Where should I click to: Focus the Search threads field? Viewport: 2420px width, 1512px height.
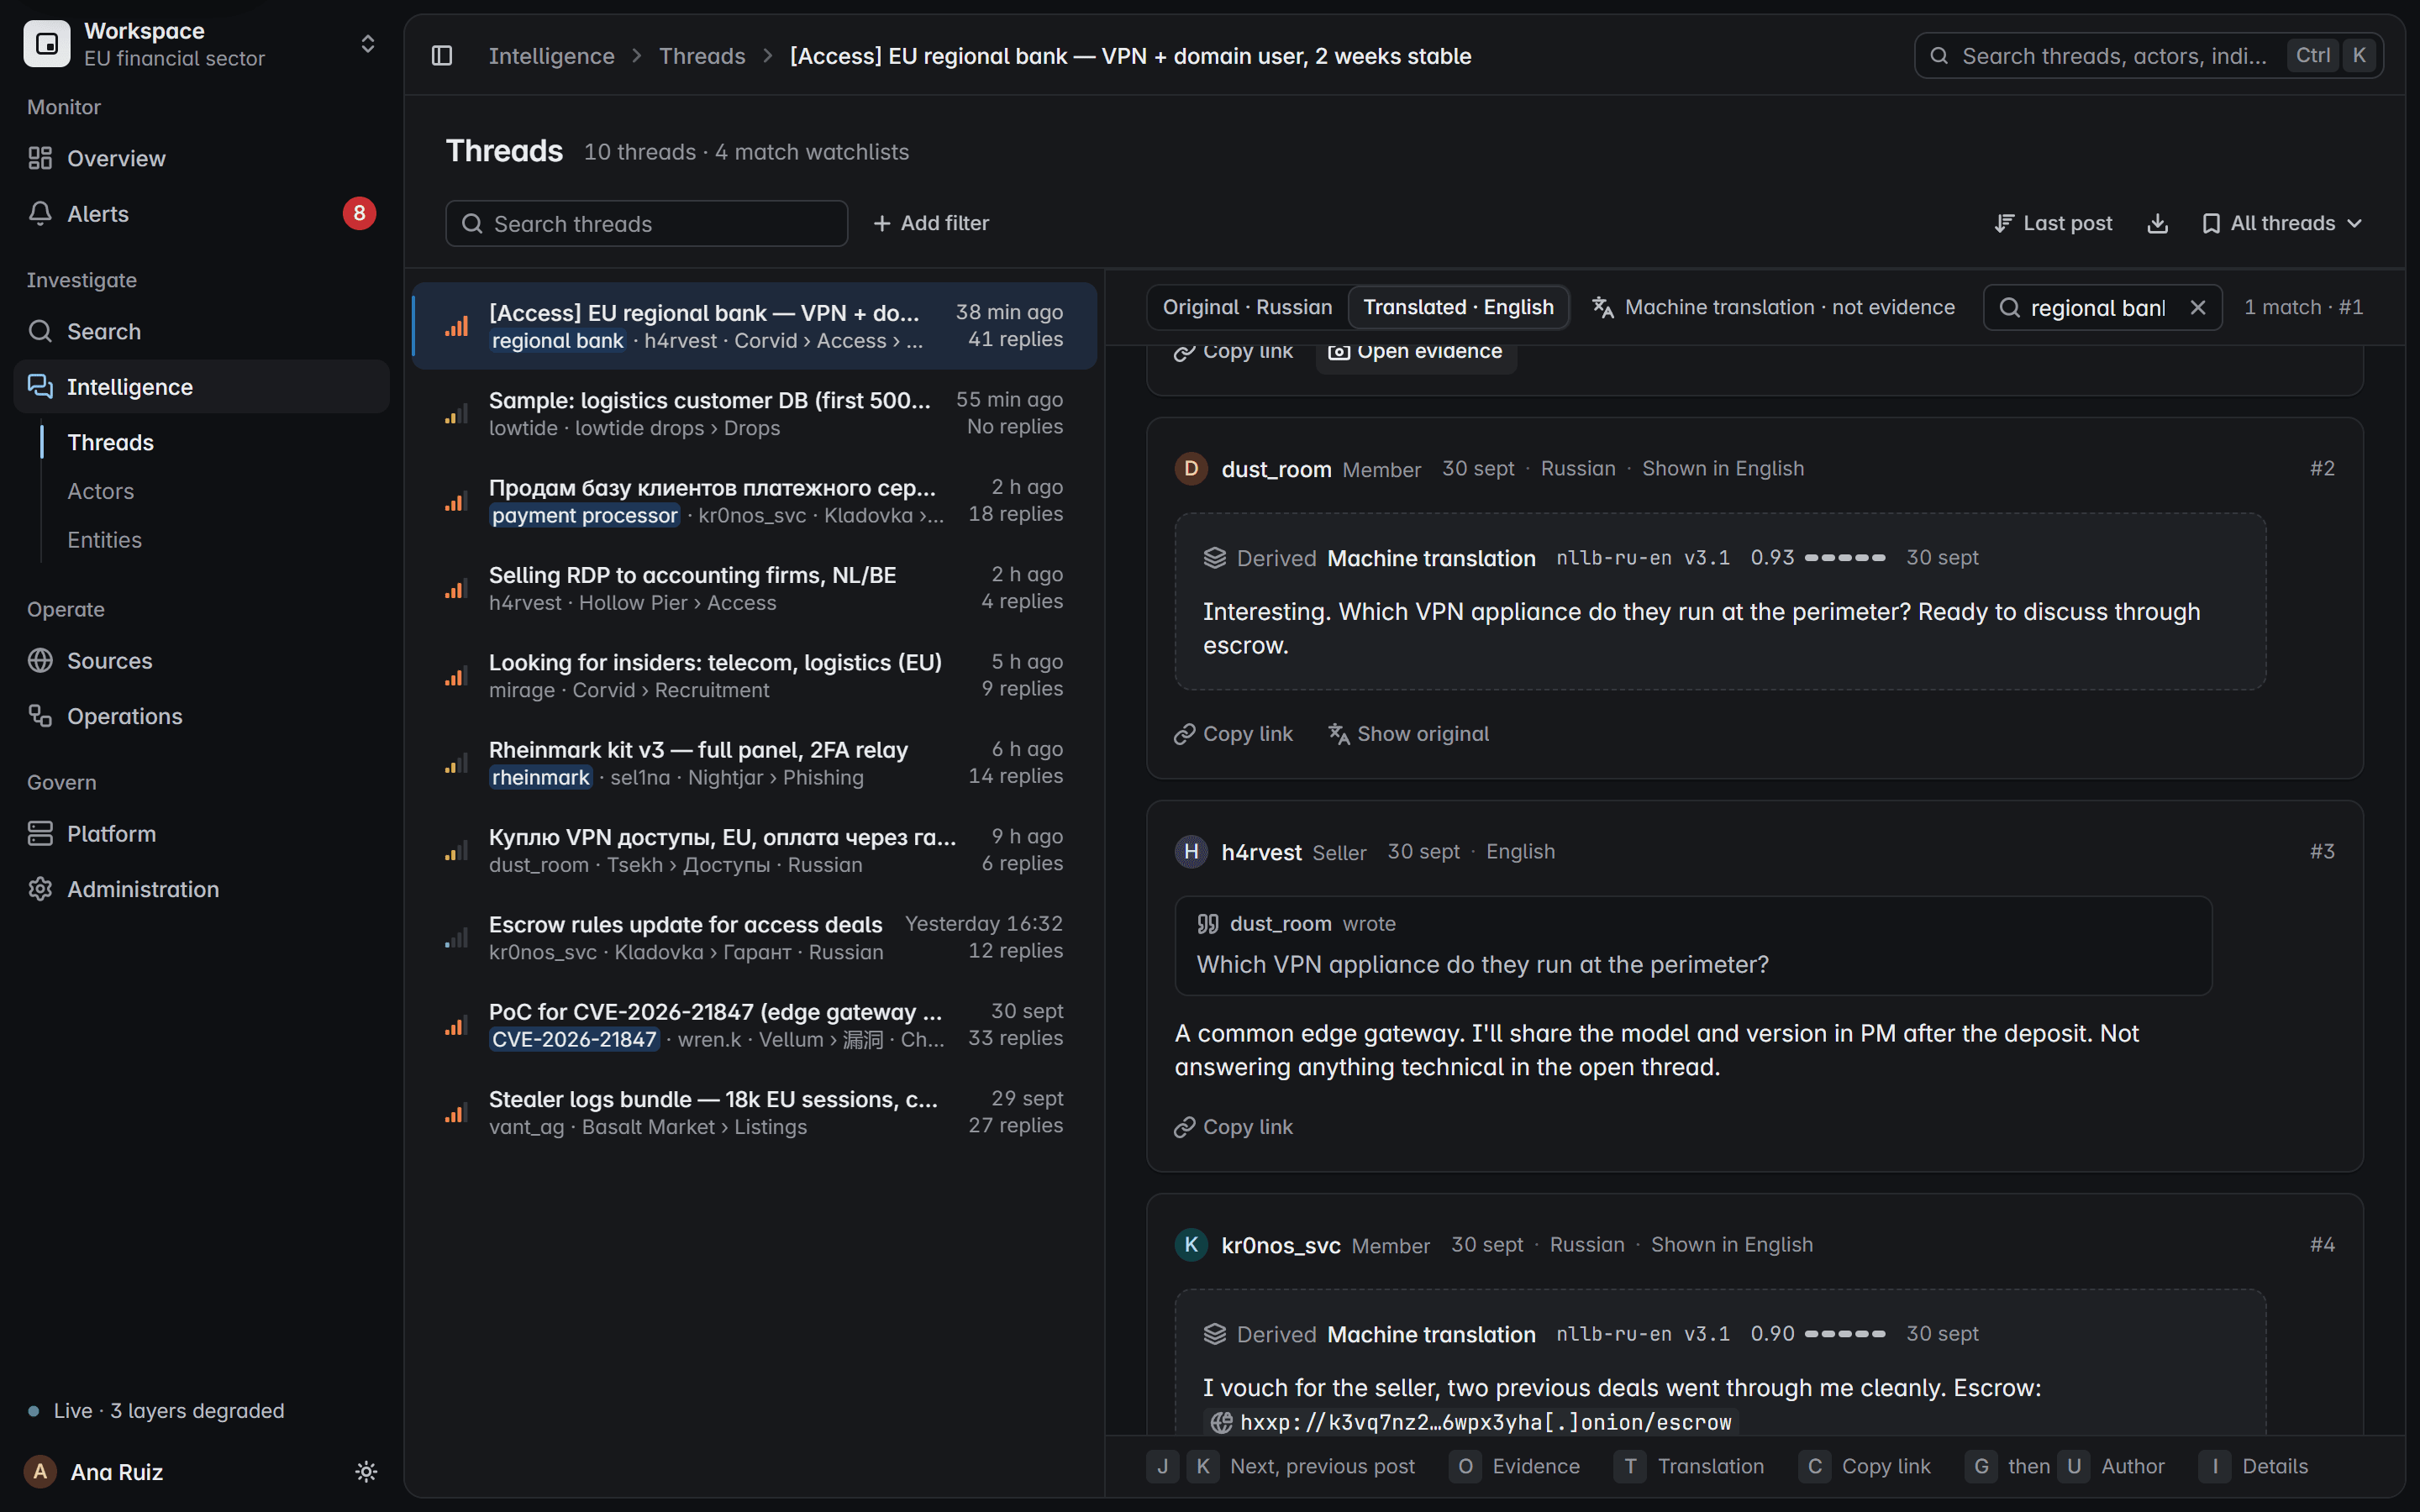646,223
